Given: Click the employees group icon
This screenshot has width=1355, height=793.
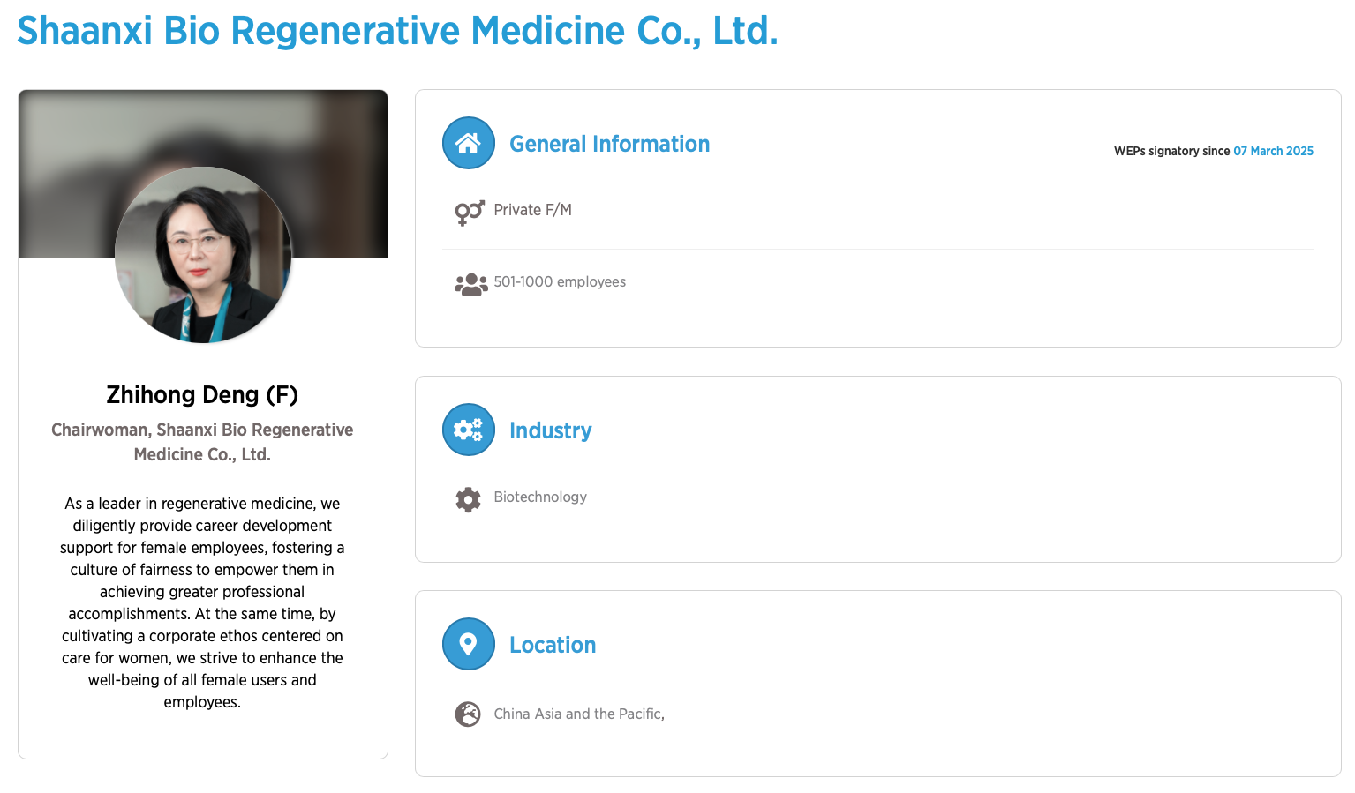Looking at the screenshot, I should (470, 283).
